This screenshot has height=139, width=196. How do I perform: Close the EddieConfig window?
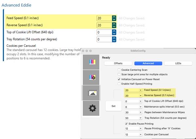point(83,51)
